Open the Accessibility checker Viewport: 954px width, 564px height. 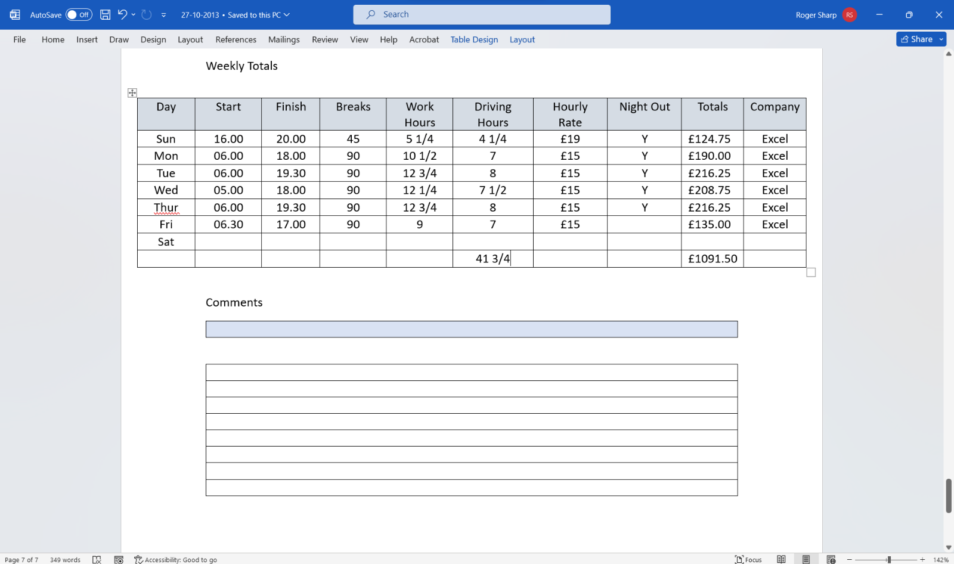click(176, 559)
